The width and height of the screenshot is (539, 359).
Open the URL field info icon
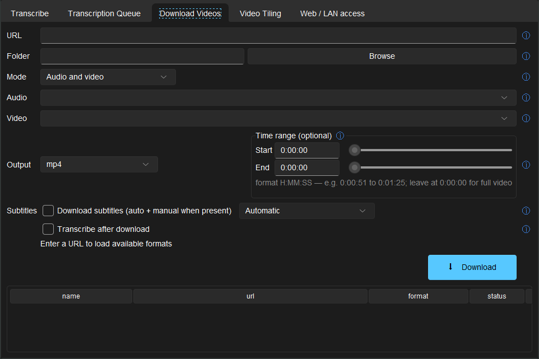point(526,35)
